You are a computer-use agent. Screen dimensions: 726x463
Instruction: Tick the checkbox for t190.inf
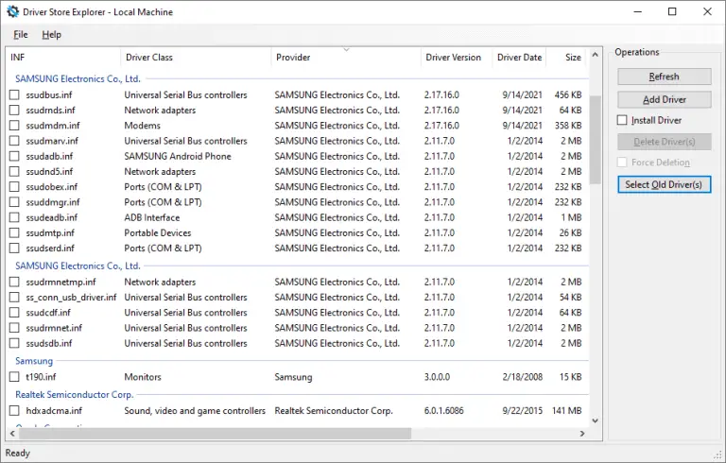14,377
